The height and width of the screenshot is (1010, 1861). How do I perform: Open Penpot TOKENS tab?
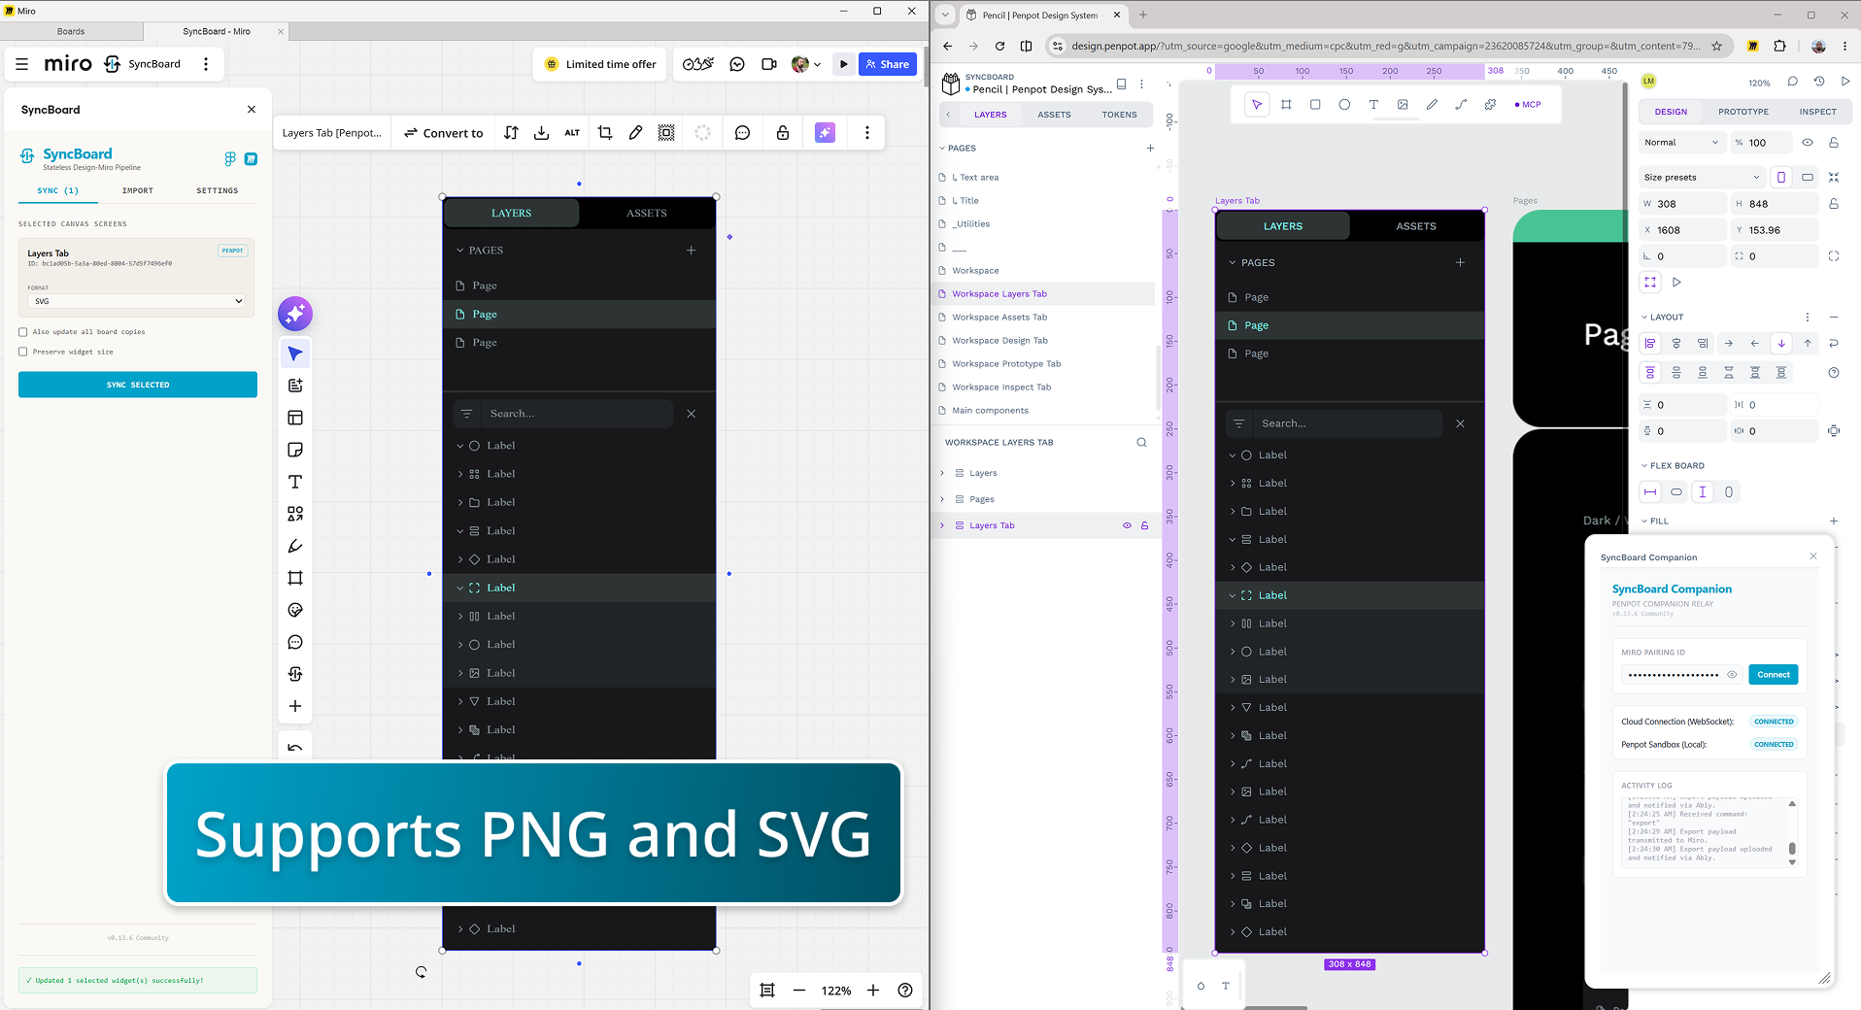point(1119,115)
